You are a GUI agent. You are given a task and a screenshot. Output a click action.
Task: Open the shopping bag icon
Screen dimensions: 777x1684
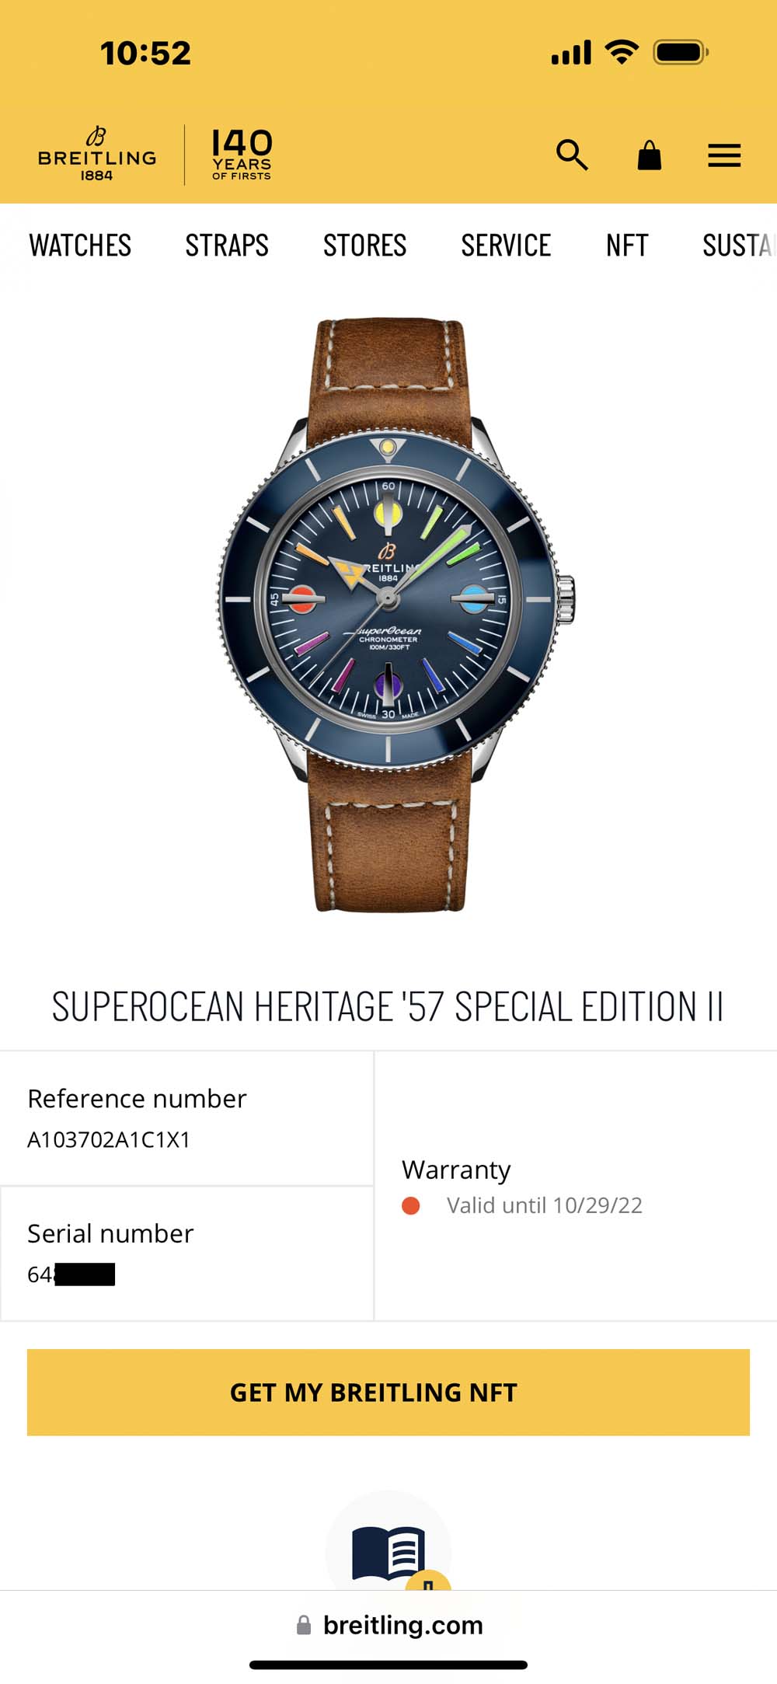tap(649, 155)
